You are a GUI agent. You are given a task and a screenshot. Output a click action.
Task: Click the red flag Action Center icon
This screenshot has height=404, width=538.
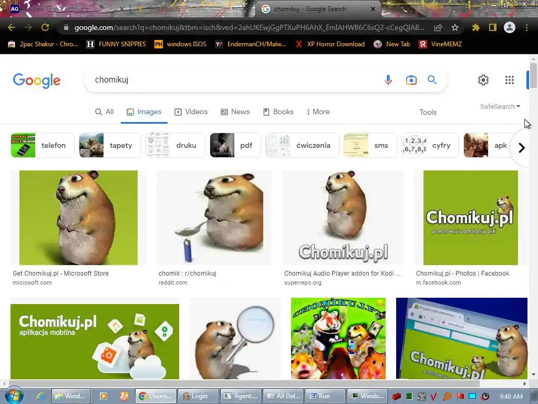coord(460,397)
